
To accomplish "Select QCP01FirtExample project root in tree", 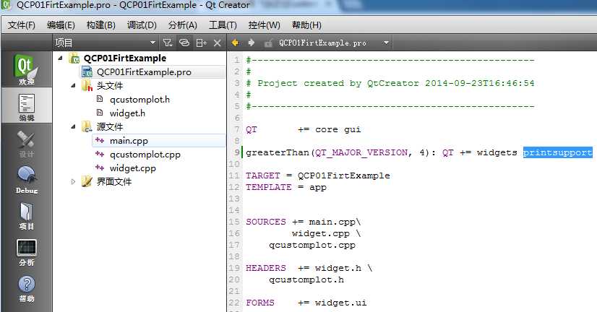I will coord(125,58).
